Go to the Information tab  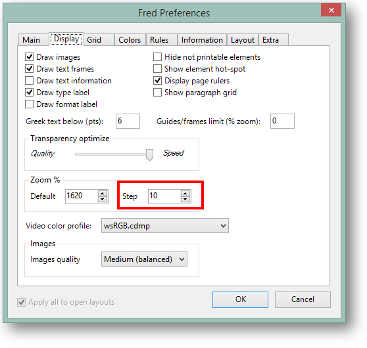coord(202,40)
